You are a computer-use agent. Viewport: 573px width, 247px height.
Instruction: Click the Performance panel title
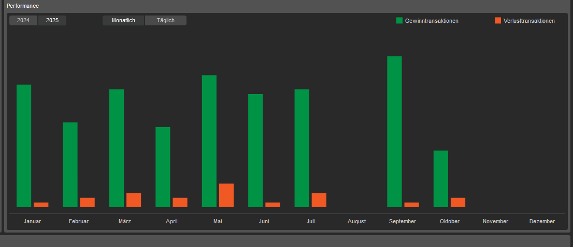coord(23,6)
